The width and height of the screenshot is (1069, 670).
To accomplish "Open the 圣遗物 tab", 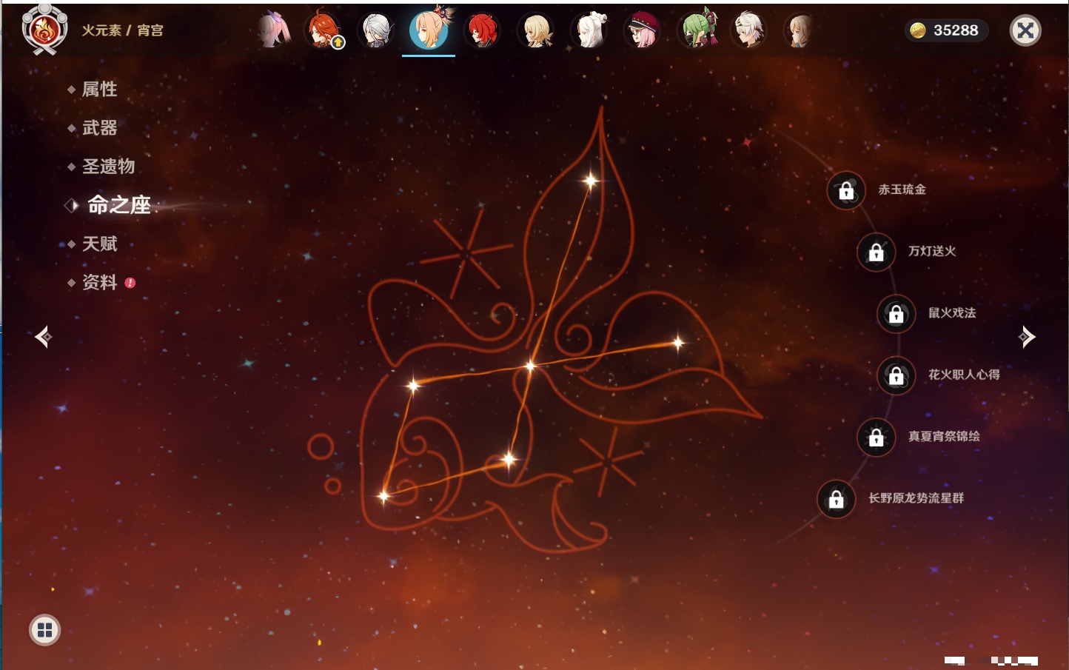I will (108, 167).
